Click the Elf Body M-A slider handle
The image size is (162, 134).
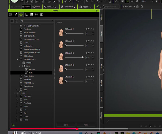click(x=66, y=33)
